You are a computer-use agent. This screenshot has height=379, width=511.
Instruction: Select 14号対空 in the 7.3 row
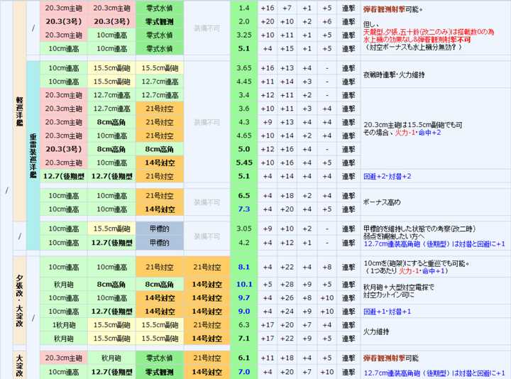160,209
